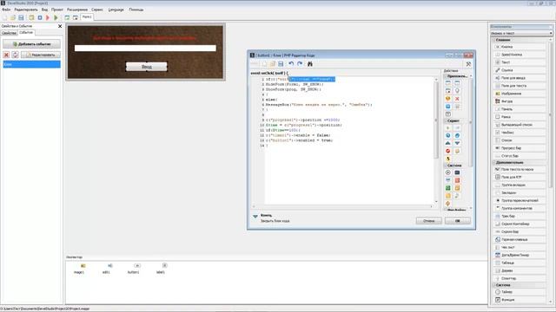Select the Таймер component
The width and height of the screenshot is (556, 312).
point(520,292)
